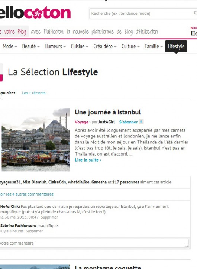This screenshot has width=197, height=269.
Task: Open the Une journée à Istanbul article title
Action: click(108, 112)
